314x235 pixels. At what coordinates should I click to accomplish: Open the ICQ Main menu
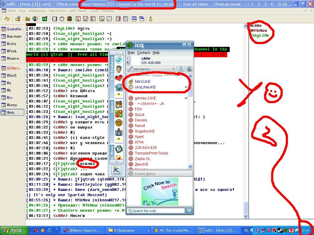(x=131, y=53)
